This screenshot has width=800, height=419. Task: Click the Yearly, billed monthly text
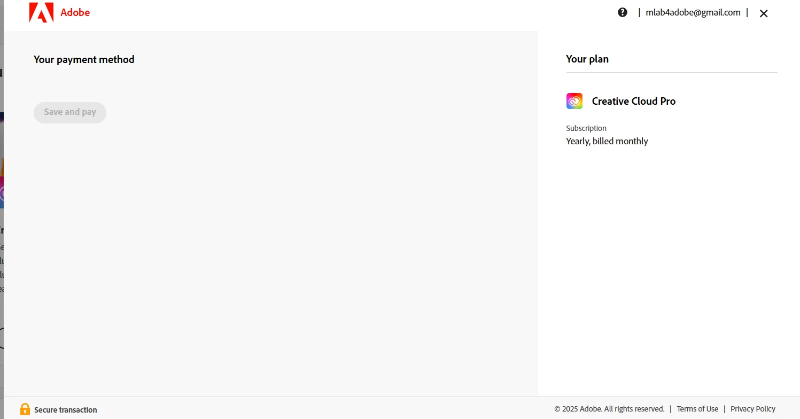(x=607, y=141)
